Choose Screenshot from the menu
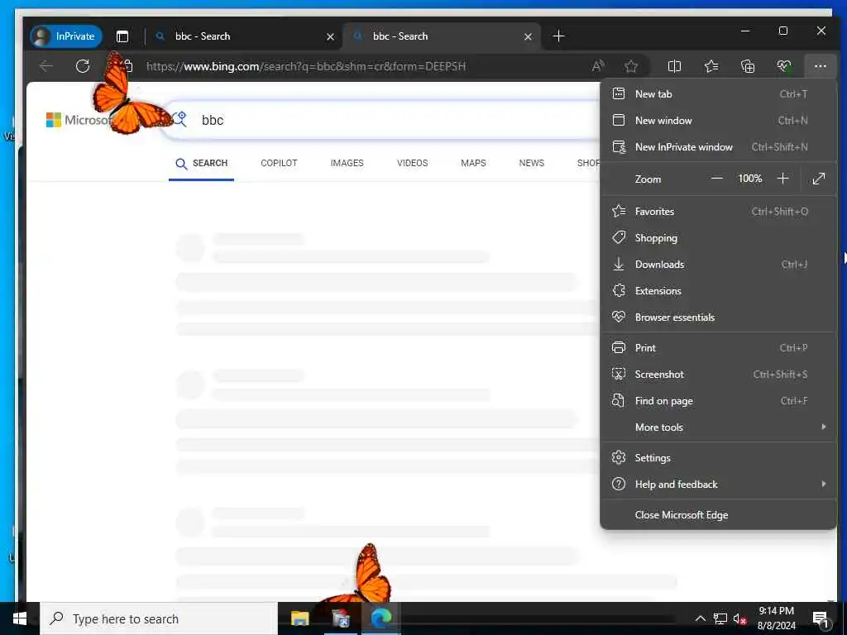The height and width of the screenshot is (635, 847). point(718,375)
